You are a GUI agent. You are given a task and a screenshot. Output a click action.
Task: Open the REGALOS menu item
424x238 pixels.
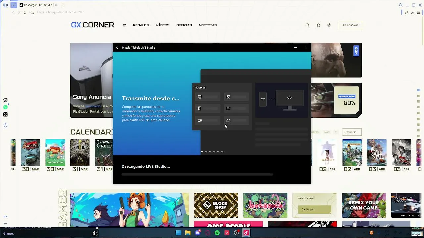(x=141, y=25)
